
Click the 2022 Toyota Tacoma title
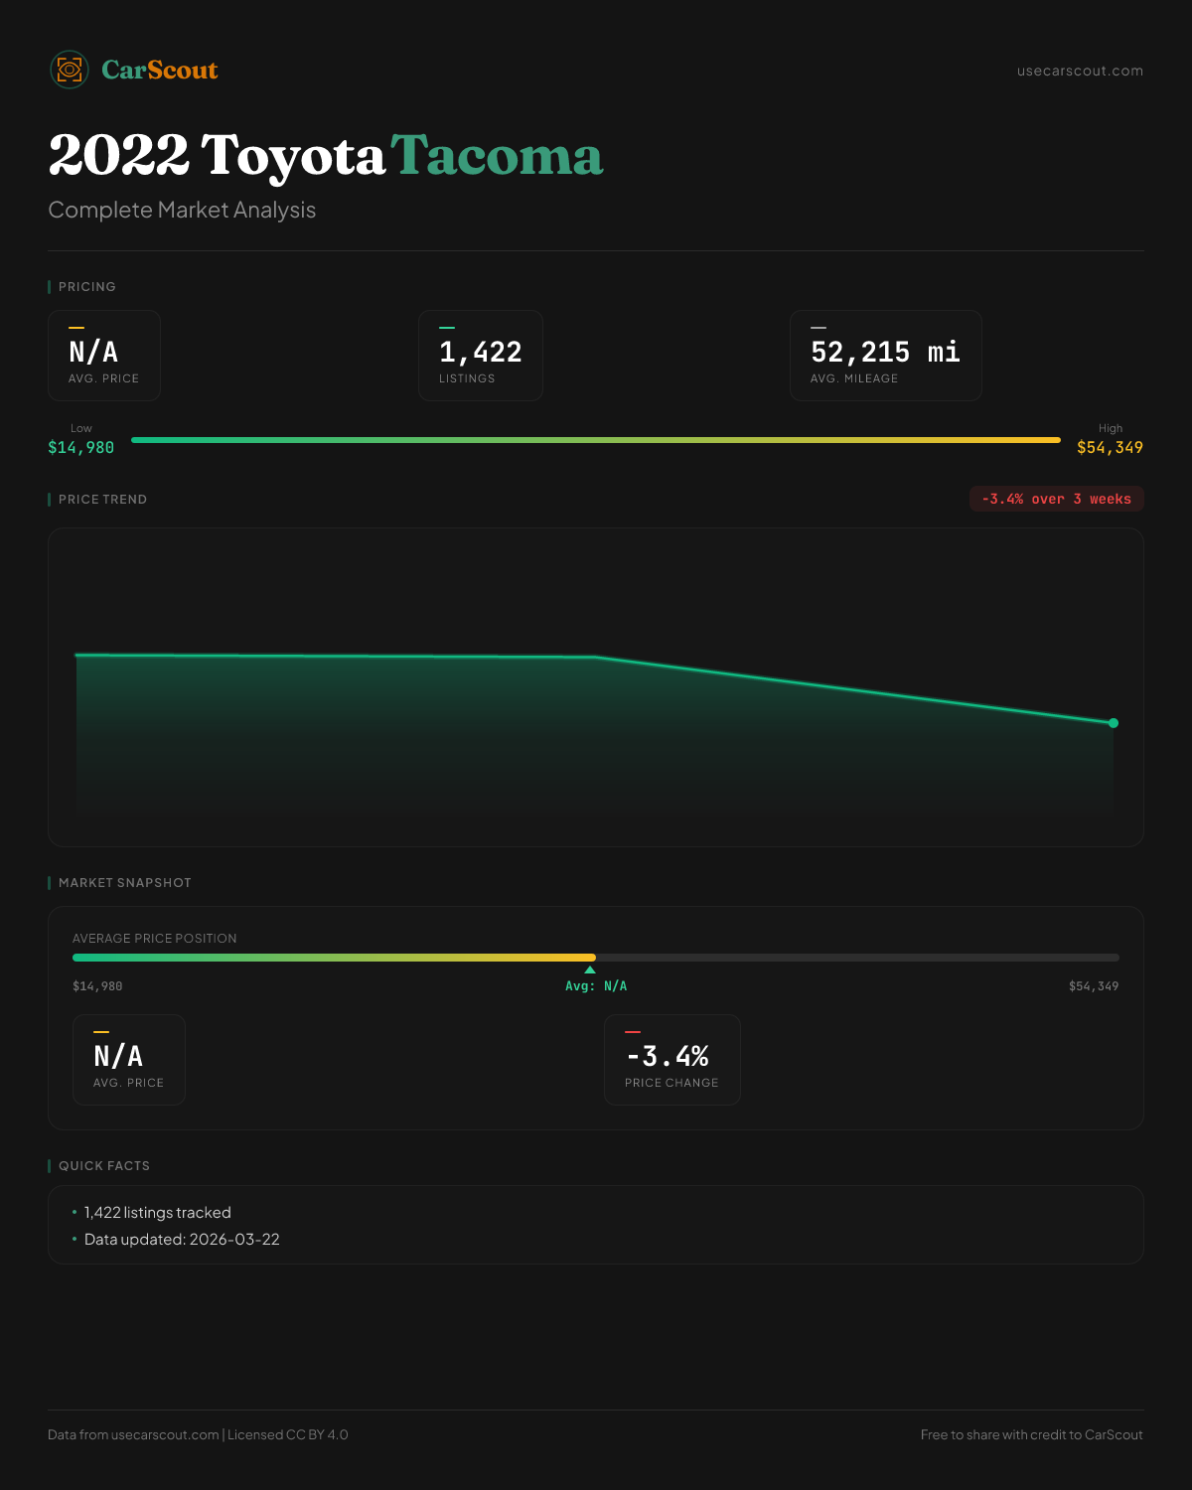(x=325, y=156)
